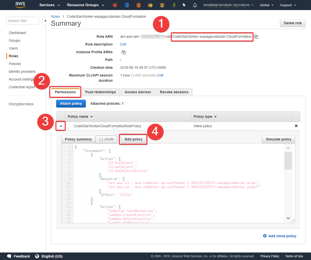Open Terms of Use footer link
Viewport: 311px width, 260px height.
(294, 256)
